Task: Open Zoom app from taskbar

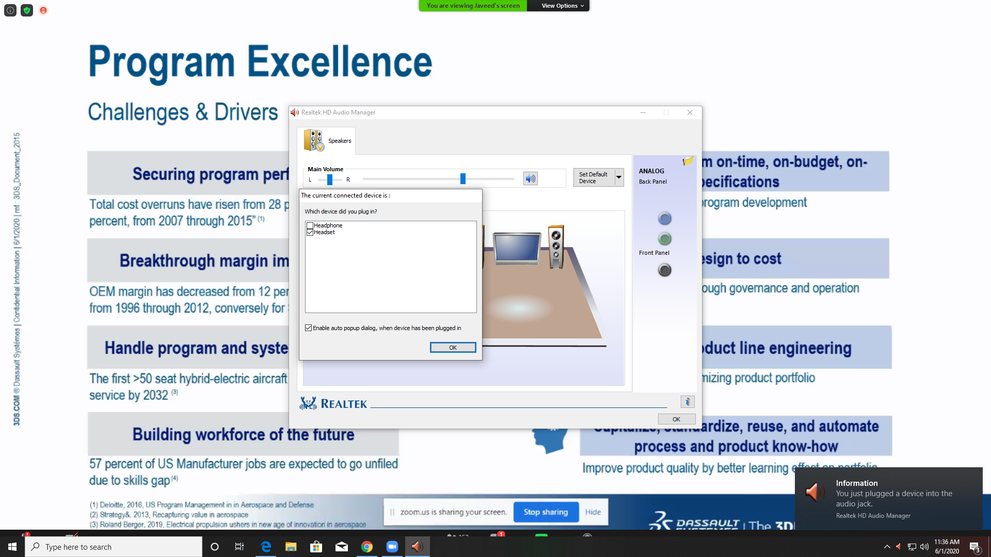Action: point(392,547)
